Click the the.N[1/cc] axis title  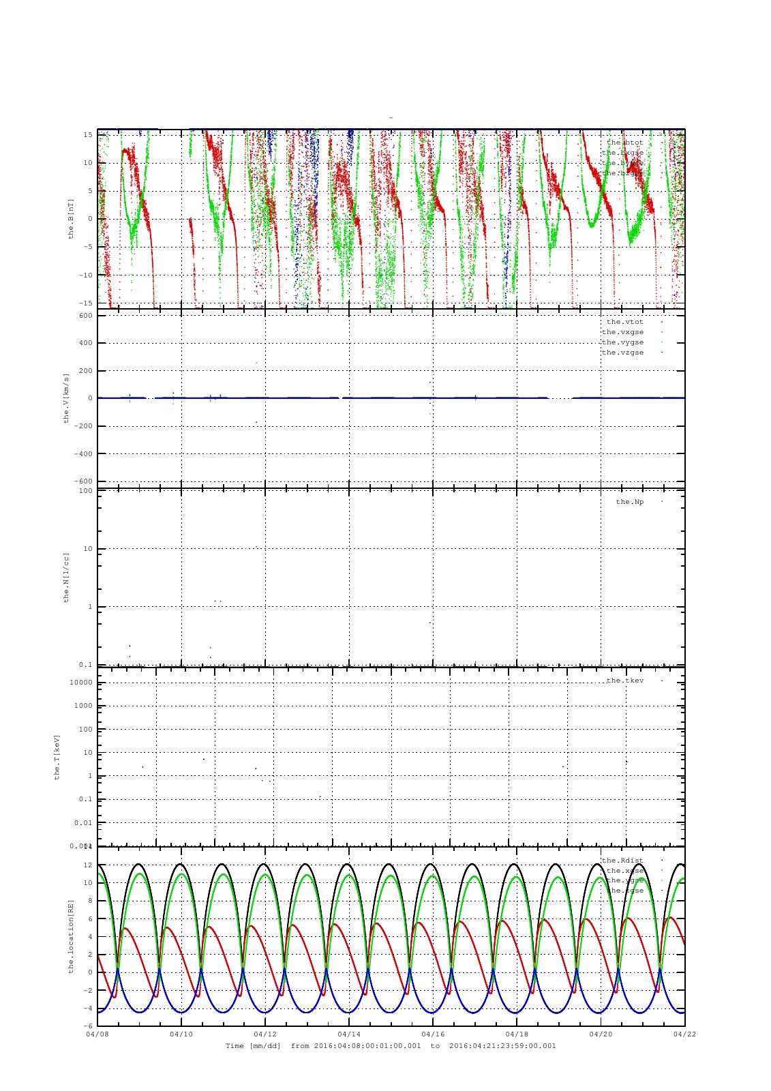(66, 577)
